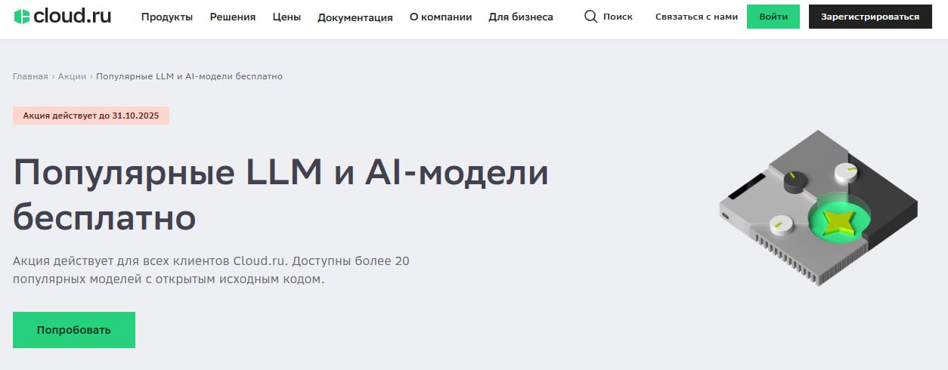The width and height of the screenshot is (948, 370).
Task: Click the heading Популярные LLM и AI-модели бесплатно
Action: tap(280, 196)
